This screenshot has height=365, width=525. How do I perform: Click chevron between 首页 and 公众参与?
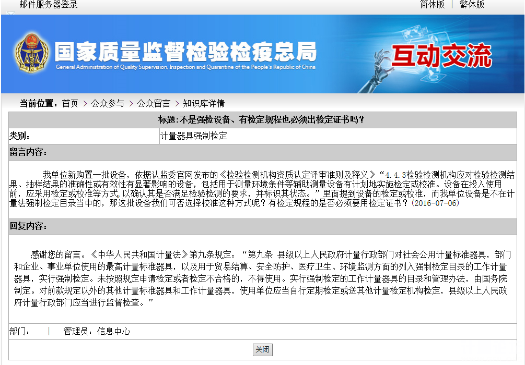[85, 103]
